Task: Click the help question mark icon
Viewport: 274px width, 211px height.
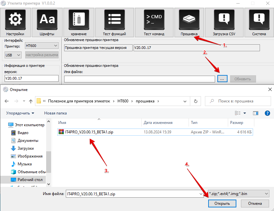Action: [x=267, y=113]
